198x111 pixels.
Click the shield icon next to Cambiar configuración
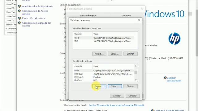click(x=165, y=78)
